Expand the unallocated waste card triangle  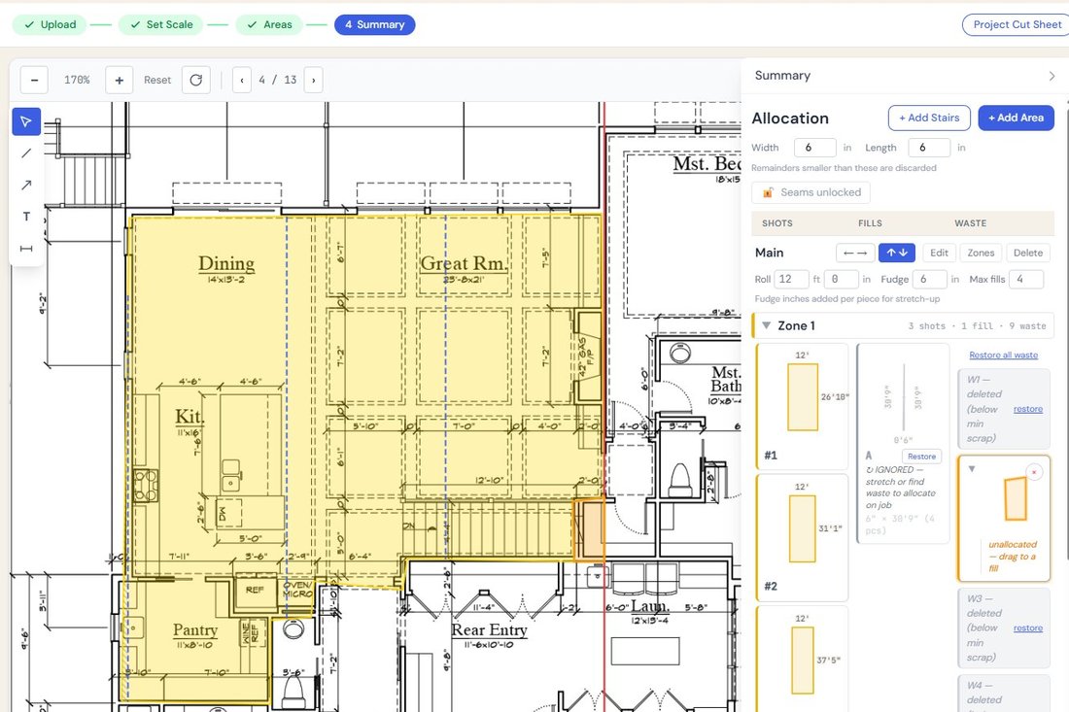[x=972, y=469]
